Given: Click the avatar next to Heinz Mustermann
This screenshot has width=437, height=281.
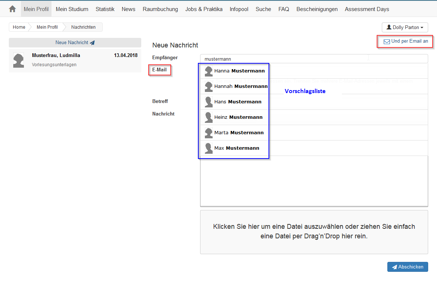Looking at the screenshot, I should pyautogui.click(x=209, y=117).
